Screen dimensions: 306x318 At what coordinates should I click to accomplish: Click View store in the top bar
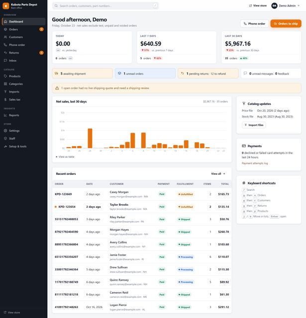click(258, 5)
